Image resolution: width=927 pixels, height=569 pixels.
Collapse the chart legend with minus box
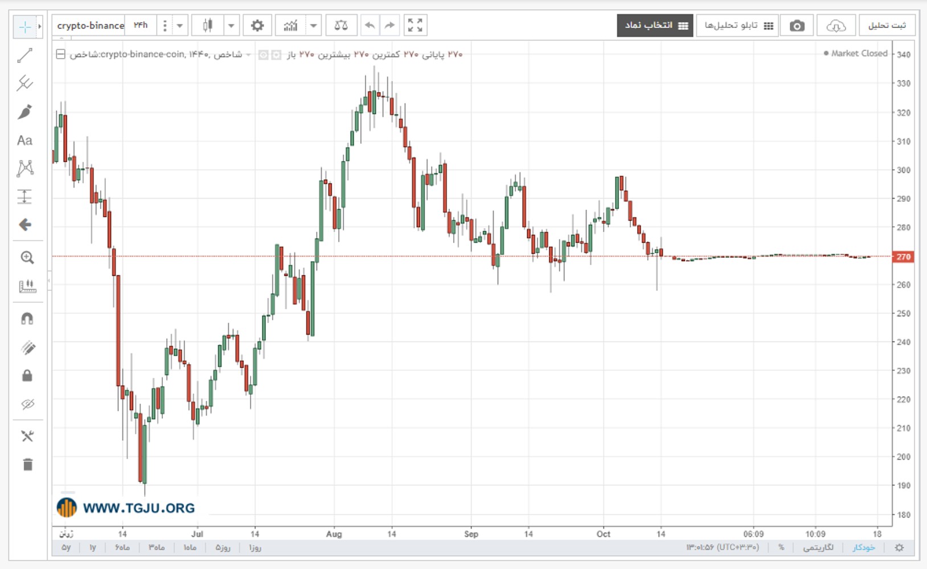60,55
